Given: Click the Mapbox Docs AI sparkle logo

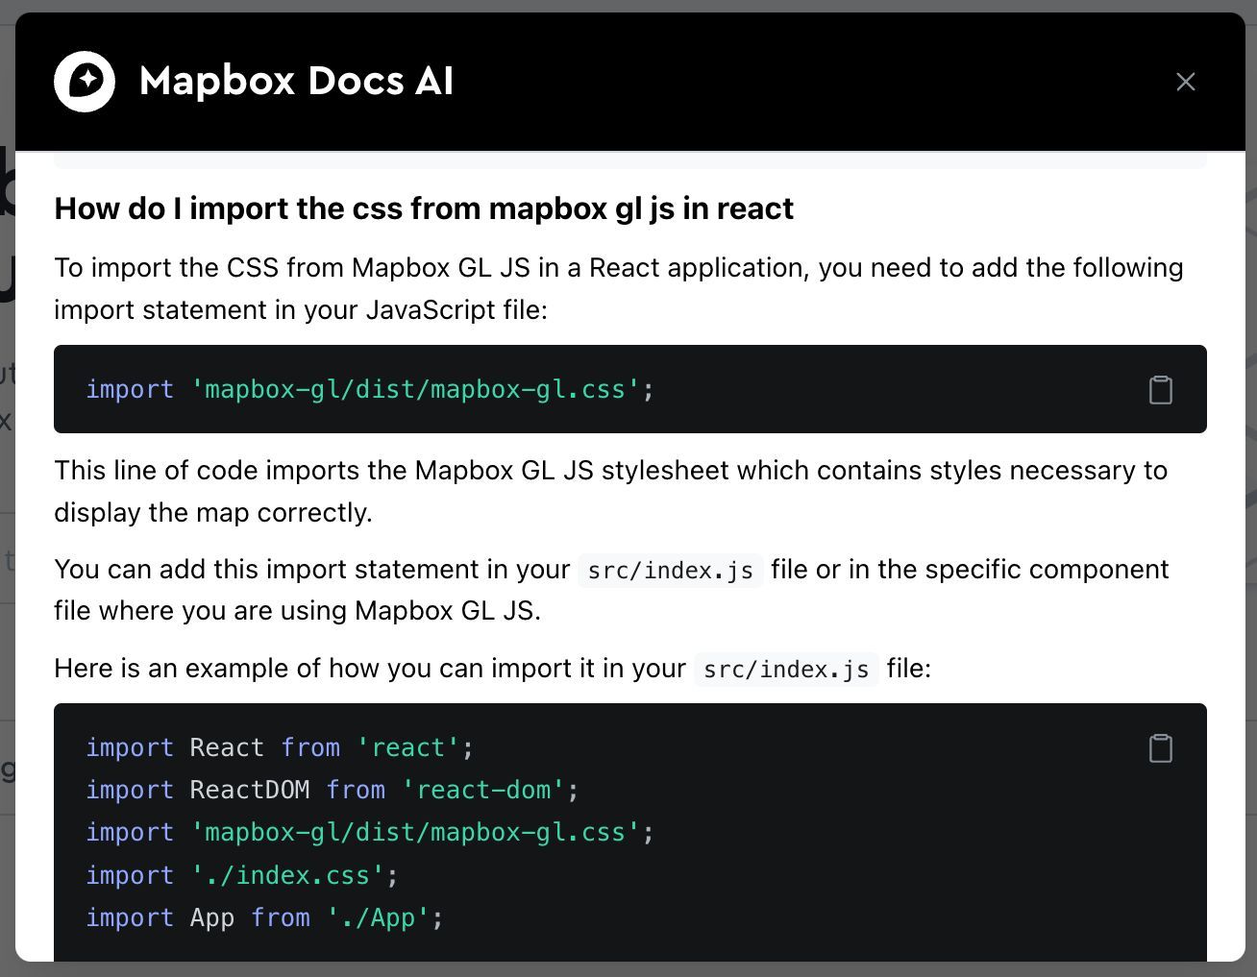Looking at the screenshot, I should click(x=85, y=82).
